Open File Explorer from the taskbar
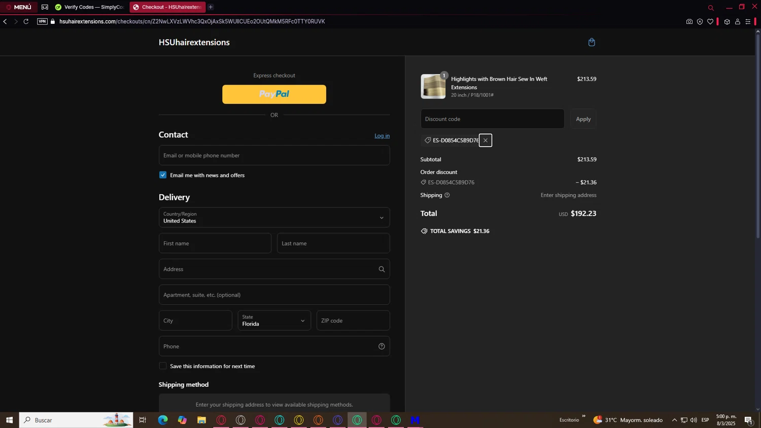Viewport: 761px width, 428px height. click(201, 420)
